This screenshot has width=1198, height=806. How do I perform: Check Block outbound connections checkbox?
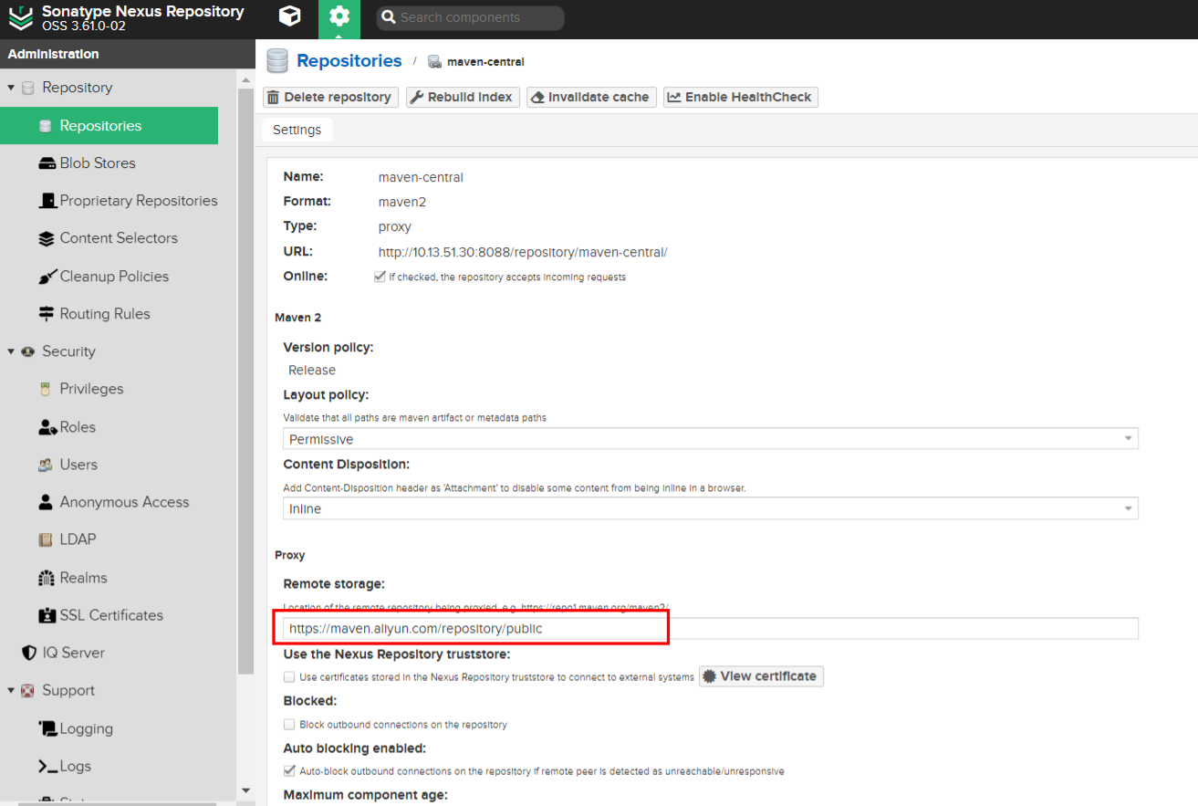click(289, 725)
